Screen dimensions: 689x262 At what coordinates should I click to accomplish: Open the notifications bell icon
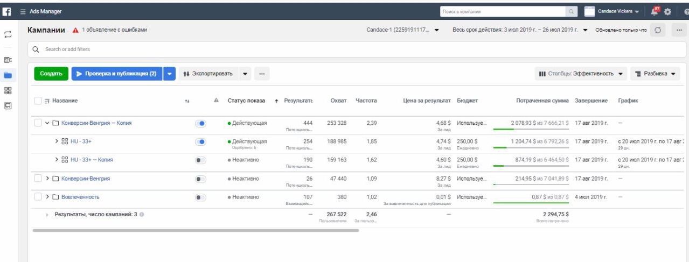[655, 11]
